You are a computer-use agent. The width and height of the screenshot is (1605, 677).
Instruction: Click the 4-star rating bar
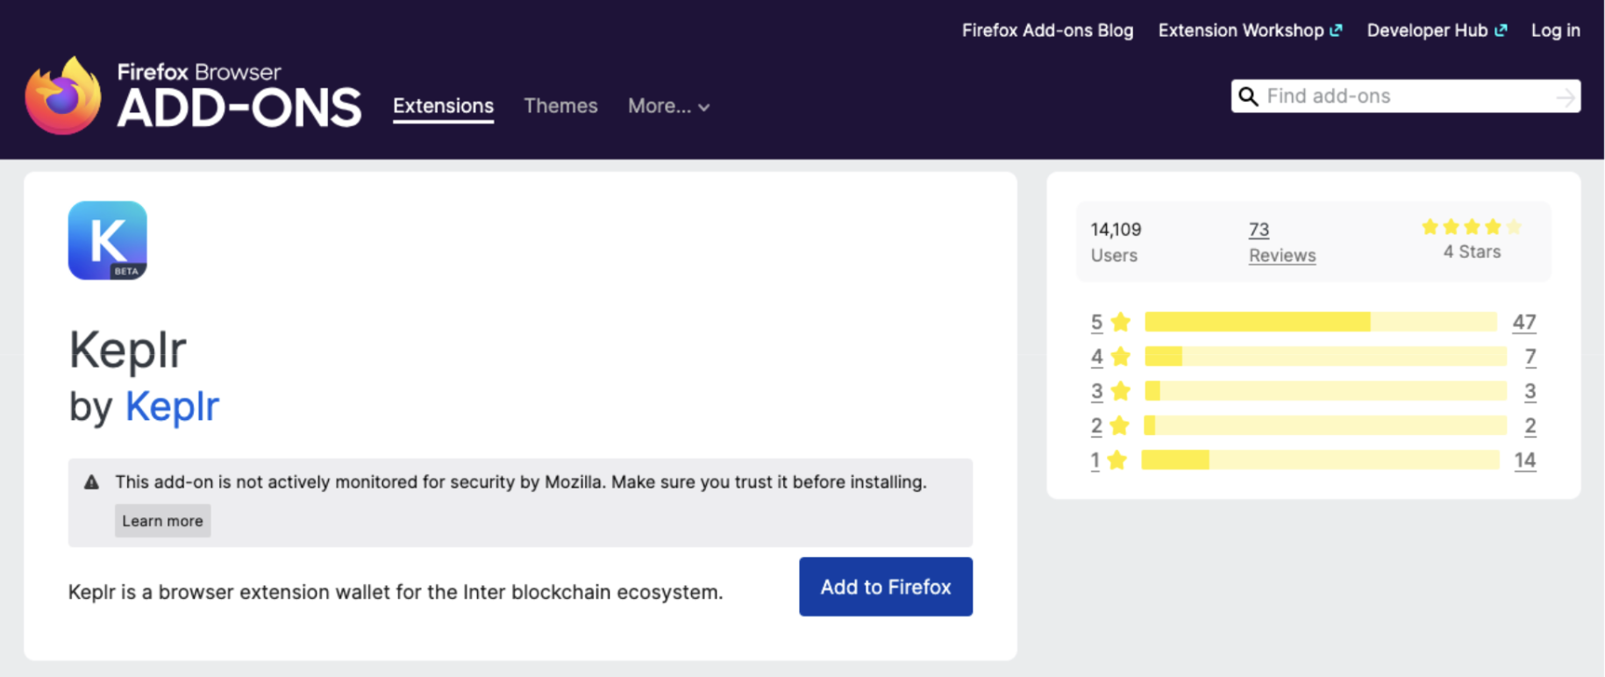click(x=1325, y=357)
